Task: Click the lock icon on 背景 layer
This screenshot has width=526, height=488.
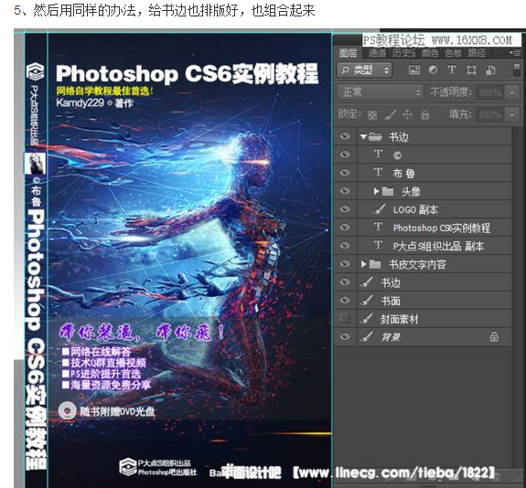Action: tap(494, 336)
